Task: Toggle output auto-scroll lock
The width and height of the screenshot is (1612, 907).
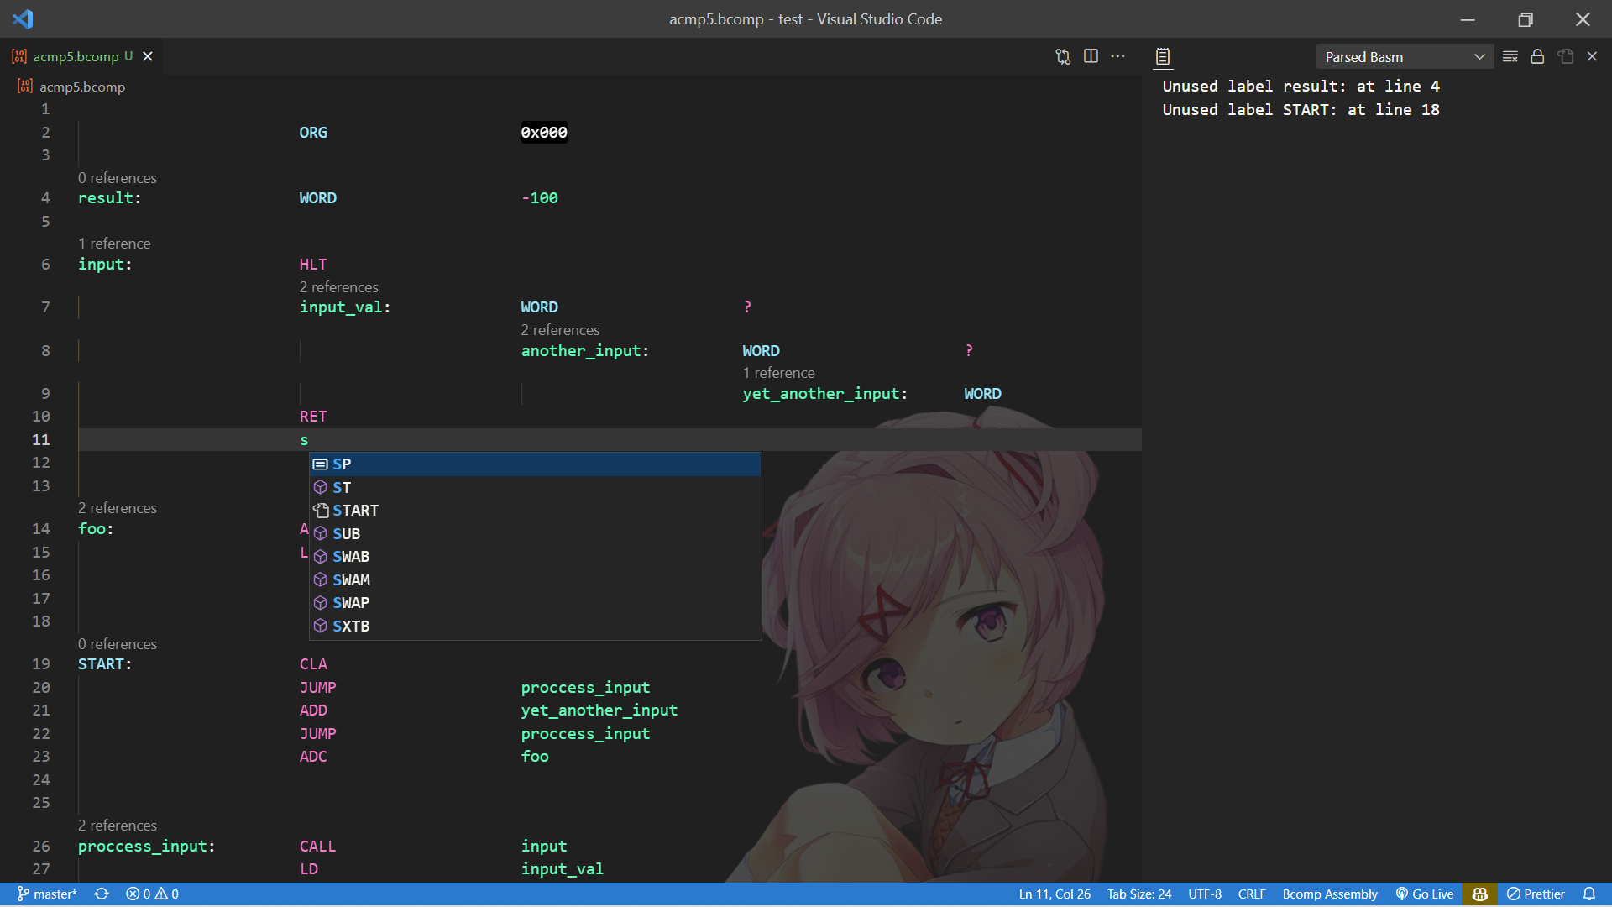Action: [1537, 56]
